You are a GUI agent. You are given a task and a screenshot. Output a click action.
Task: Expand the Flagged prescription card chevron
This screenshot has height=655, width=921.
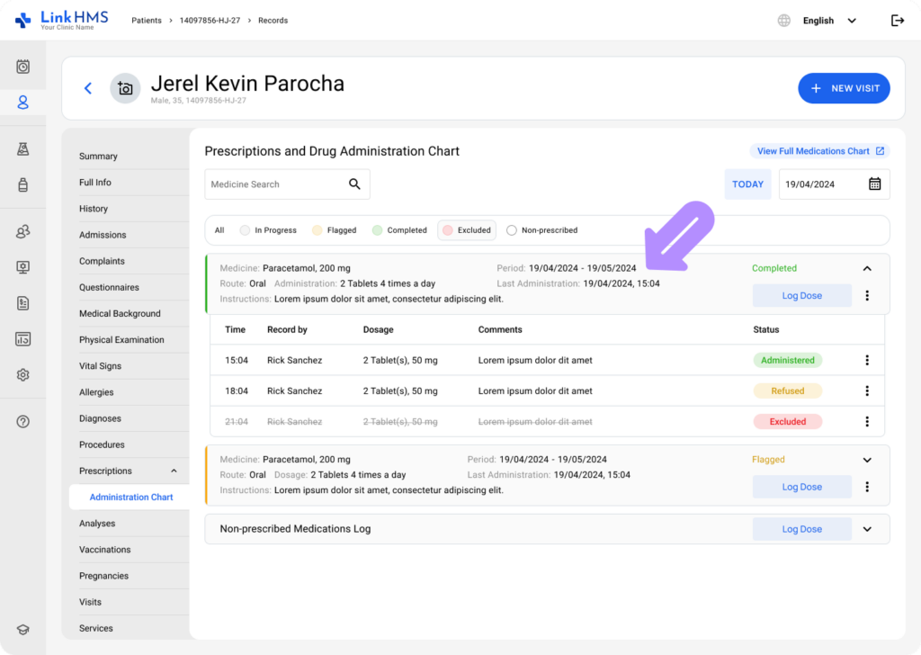[x=867, y=460]
